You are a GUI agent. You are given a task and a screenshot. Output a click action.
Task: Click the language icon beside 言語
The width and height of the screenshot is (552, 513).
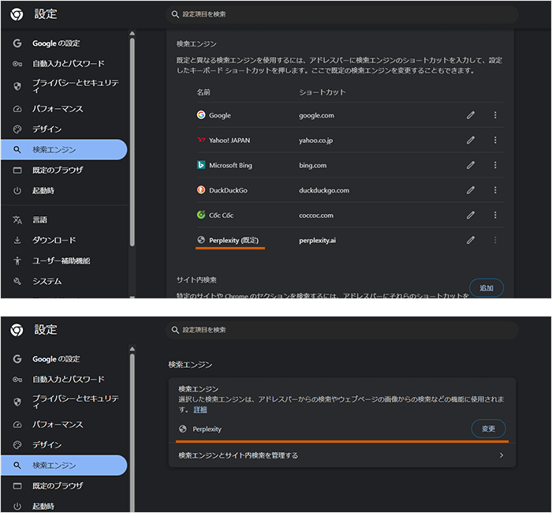pyautogui.click(x=17, y=220)
